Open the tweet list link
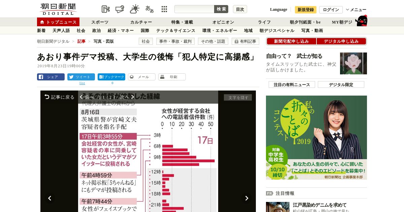Viewport: 404px width, 212px height. 82,83
